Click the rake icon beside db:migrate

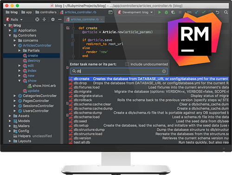pos(71,92)
